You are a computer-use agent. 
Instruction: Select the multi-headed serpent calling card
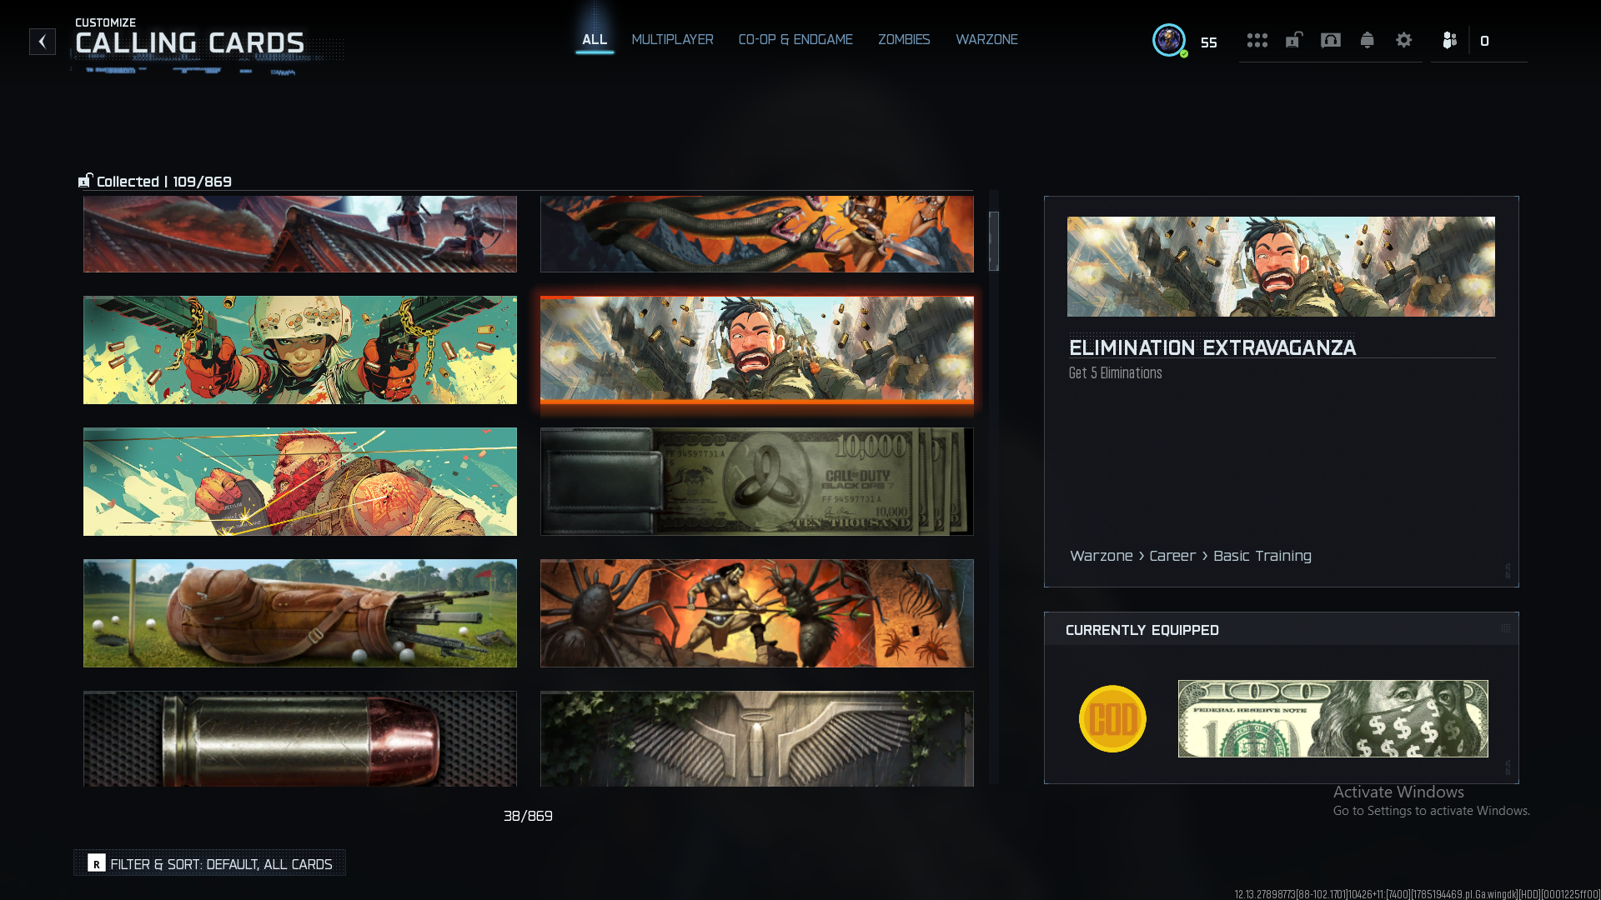pos(757,234)
